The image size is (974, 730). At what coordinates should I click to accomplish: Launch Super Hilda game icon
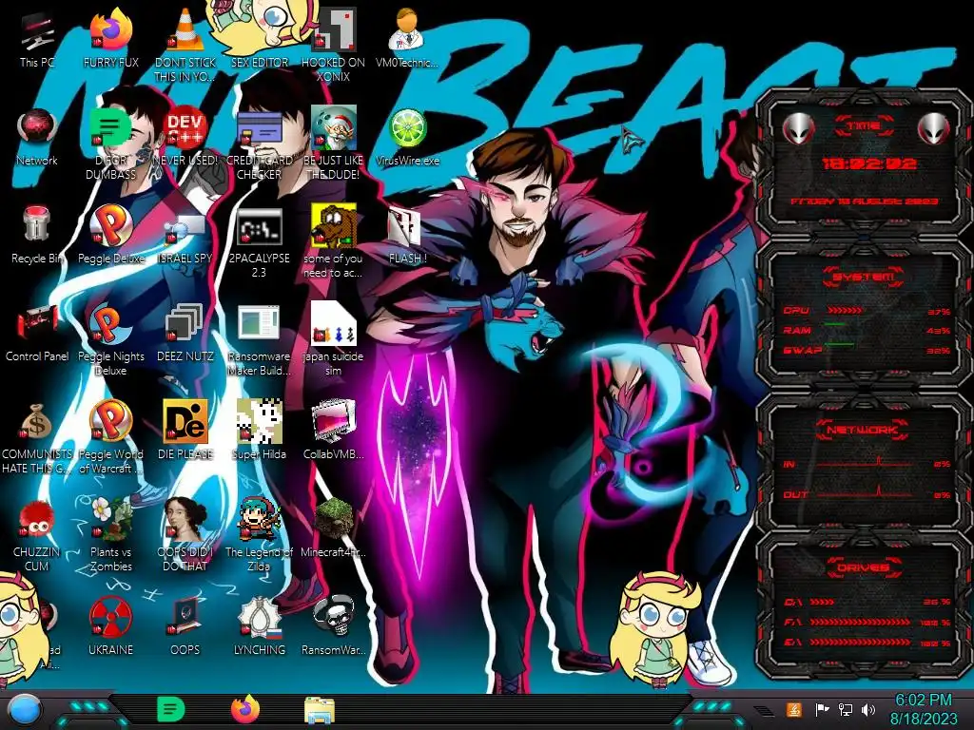coord(259,430)
